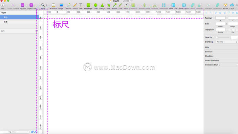Screen dimensions: 238x134
Task: Click the Position X input field
Action: coord(220,18)
